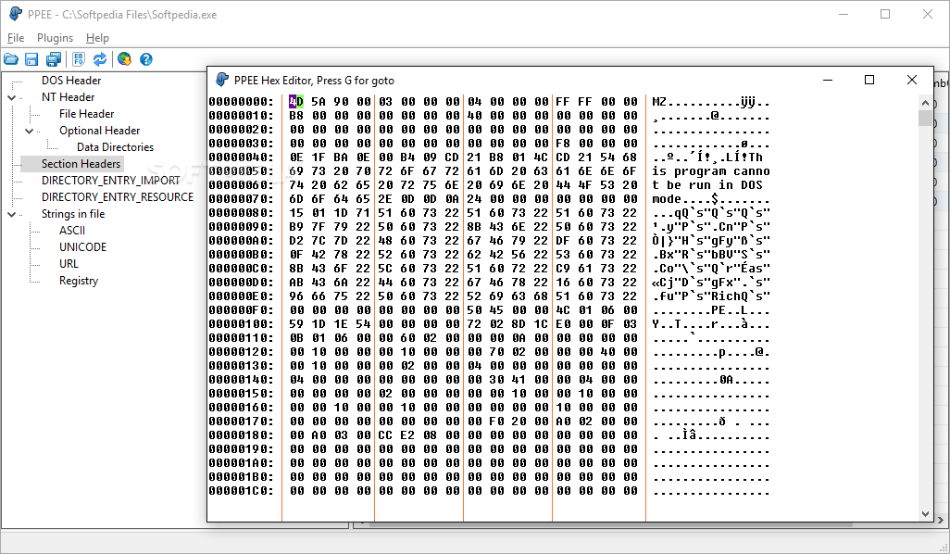Minimize the PPEE Hex Editor window
The width and height of the screenshot is (950, 554).
[828, 80]
